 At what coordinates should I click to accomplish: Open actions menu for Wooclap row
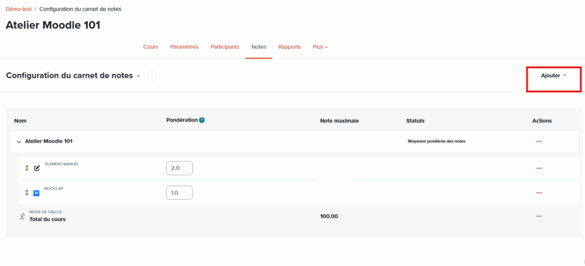[539, 193]
